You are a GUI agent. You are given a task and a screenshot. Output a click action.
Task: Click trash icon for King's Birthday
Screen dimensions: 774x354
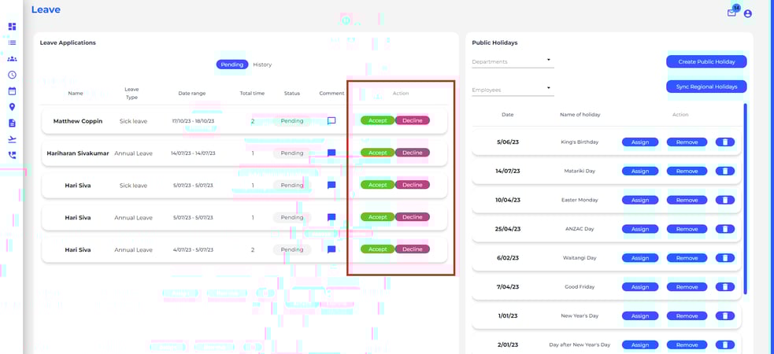pos(724,142)
